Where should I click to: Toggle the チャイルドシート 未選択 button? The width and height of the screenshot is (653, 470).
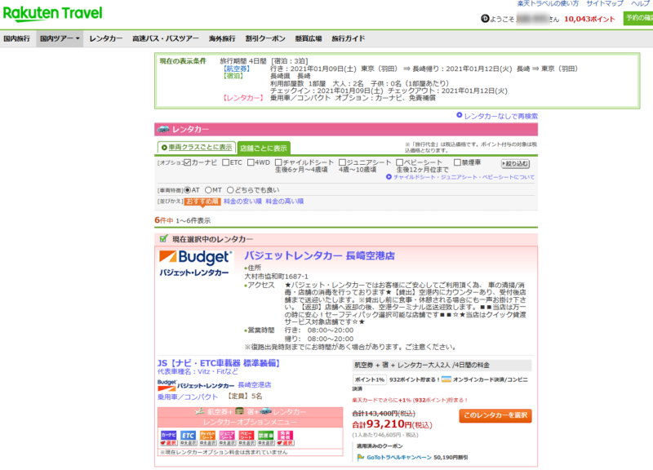tap(207, 443)
